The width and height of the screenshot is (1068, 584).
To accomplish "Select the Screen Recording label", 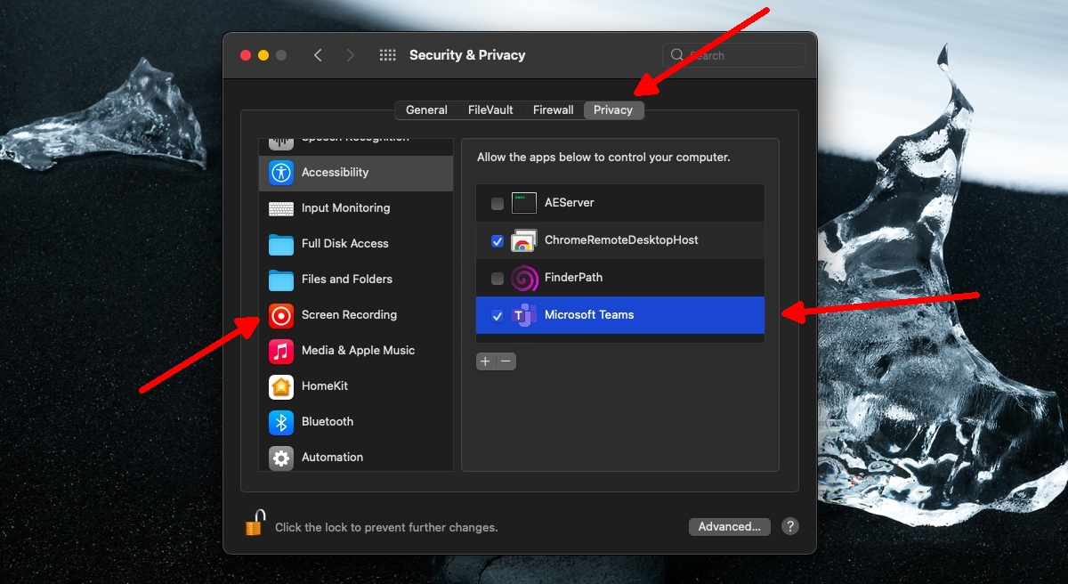I will click(349, 314).
